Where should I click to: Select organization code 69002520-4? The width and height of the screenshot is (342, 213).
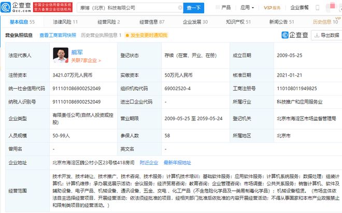point(177,89)
